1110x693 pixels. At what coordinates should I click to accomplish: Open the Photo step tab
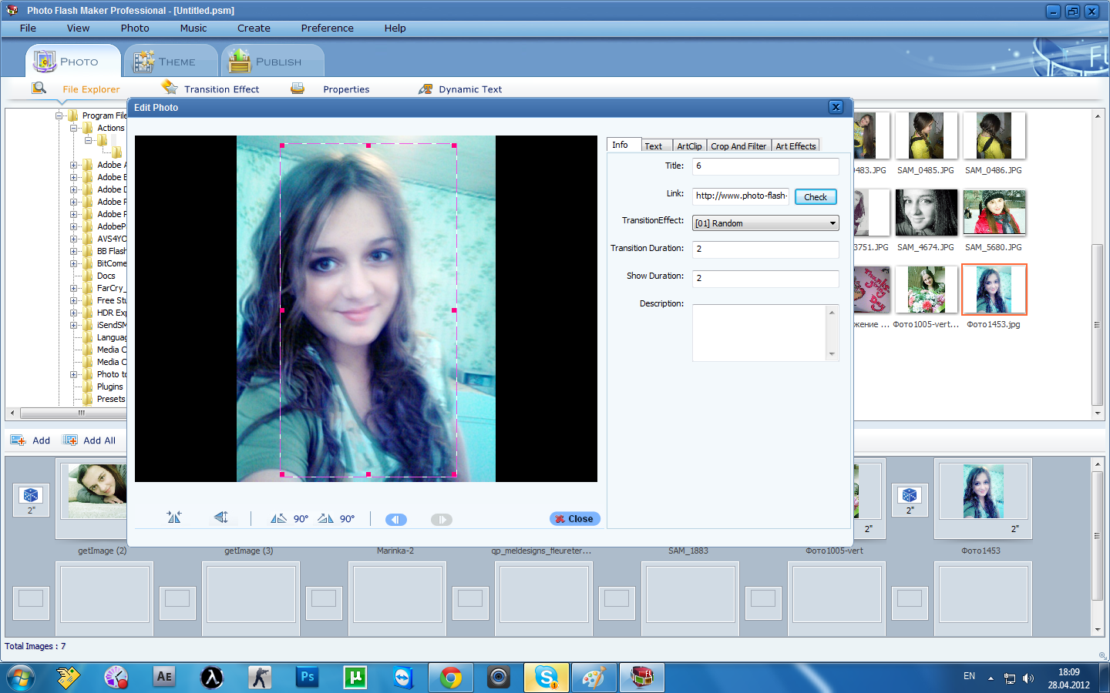tap(73, 61)
